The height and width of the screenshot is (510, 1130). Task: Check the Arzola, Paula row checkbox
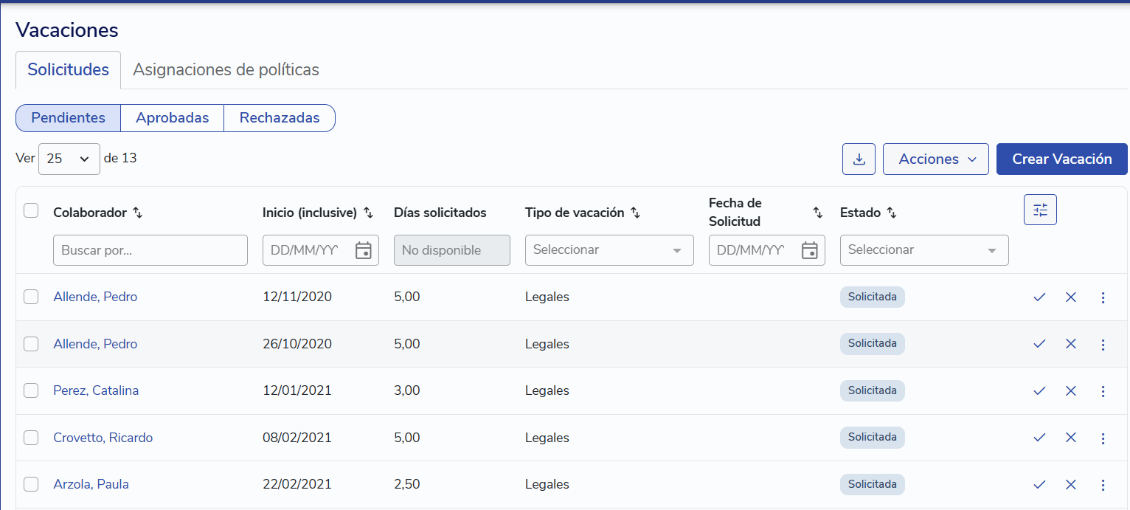pyautogui.click(x=31, y=484)
